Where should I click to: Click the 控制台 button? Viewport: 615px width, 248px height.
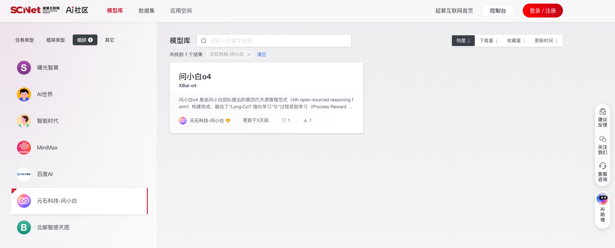tap(498, 11)
